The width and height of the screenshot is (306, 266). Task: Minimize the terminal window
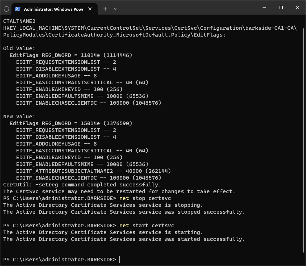coord(264,8)
